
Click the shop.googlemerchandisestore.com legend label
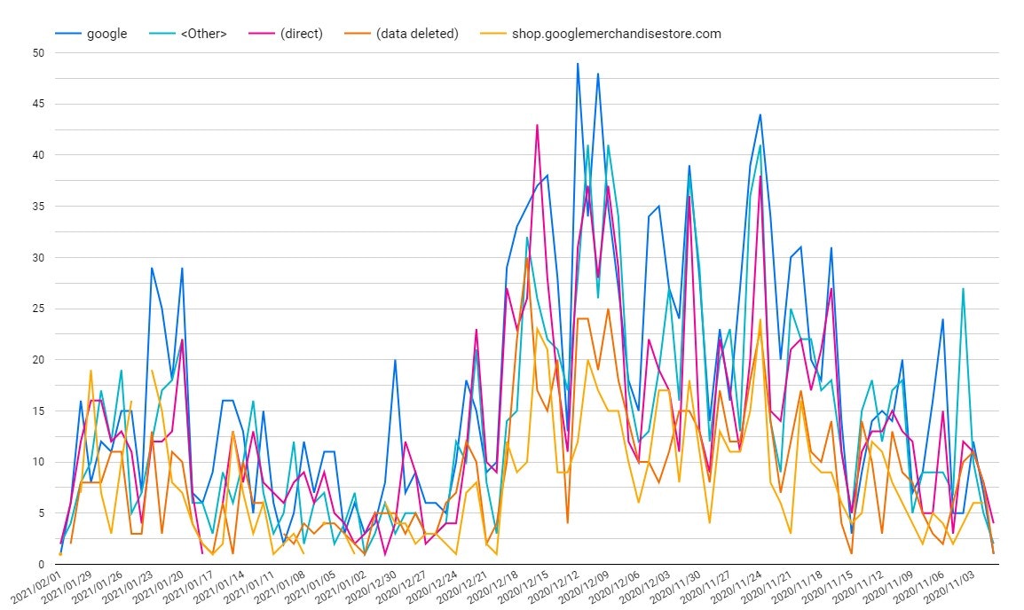(617, 34)
